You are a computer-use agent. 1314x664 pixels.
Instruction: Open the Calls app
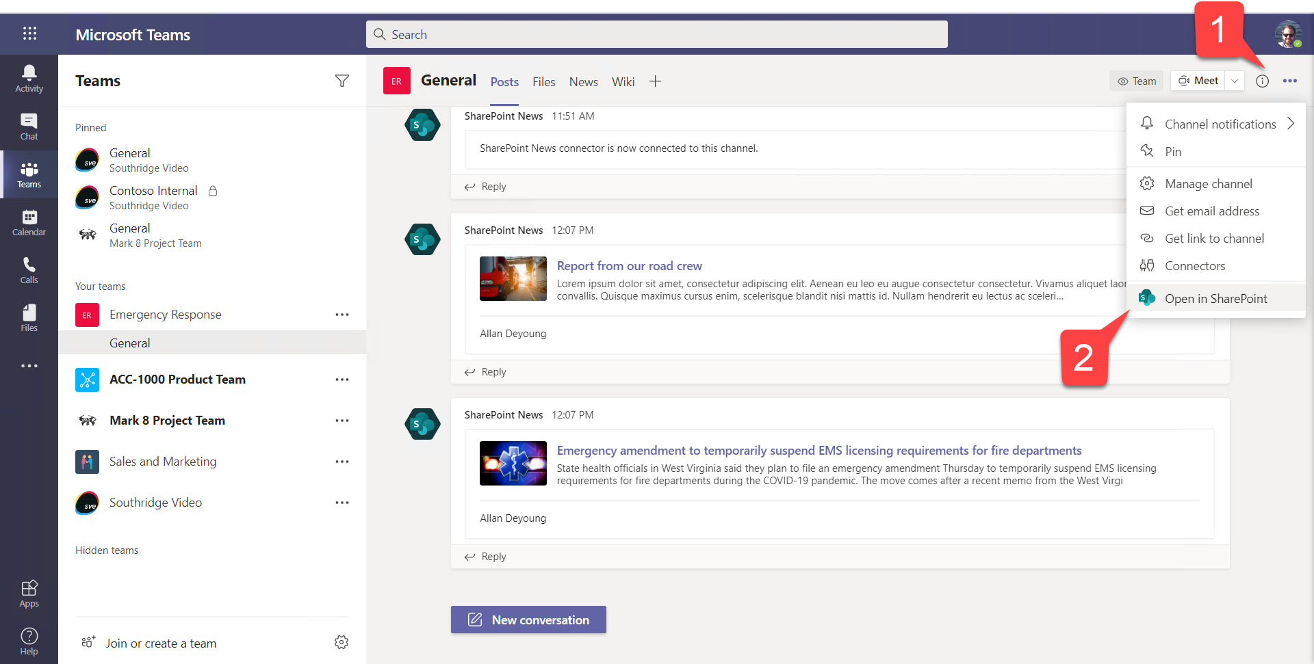[29, 270]
